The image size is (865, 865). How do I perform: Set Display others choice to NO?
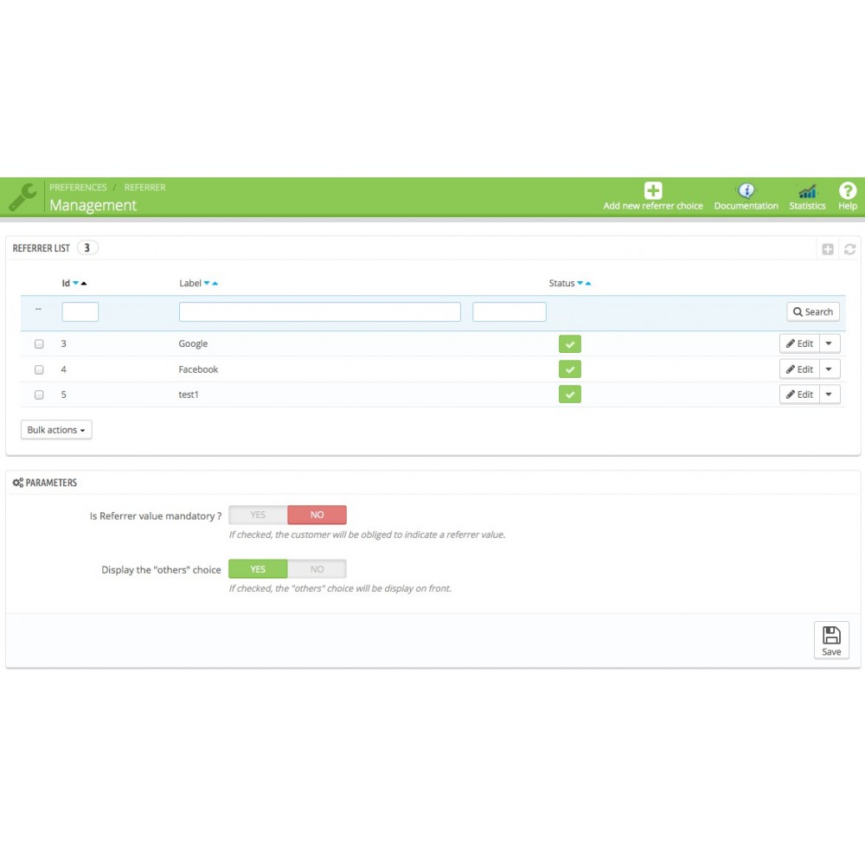coord(317,569)
